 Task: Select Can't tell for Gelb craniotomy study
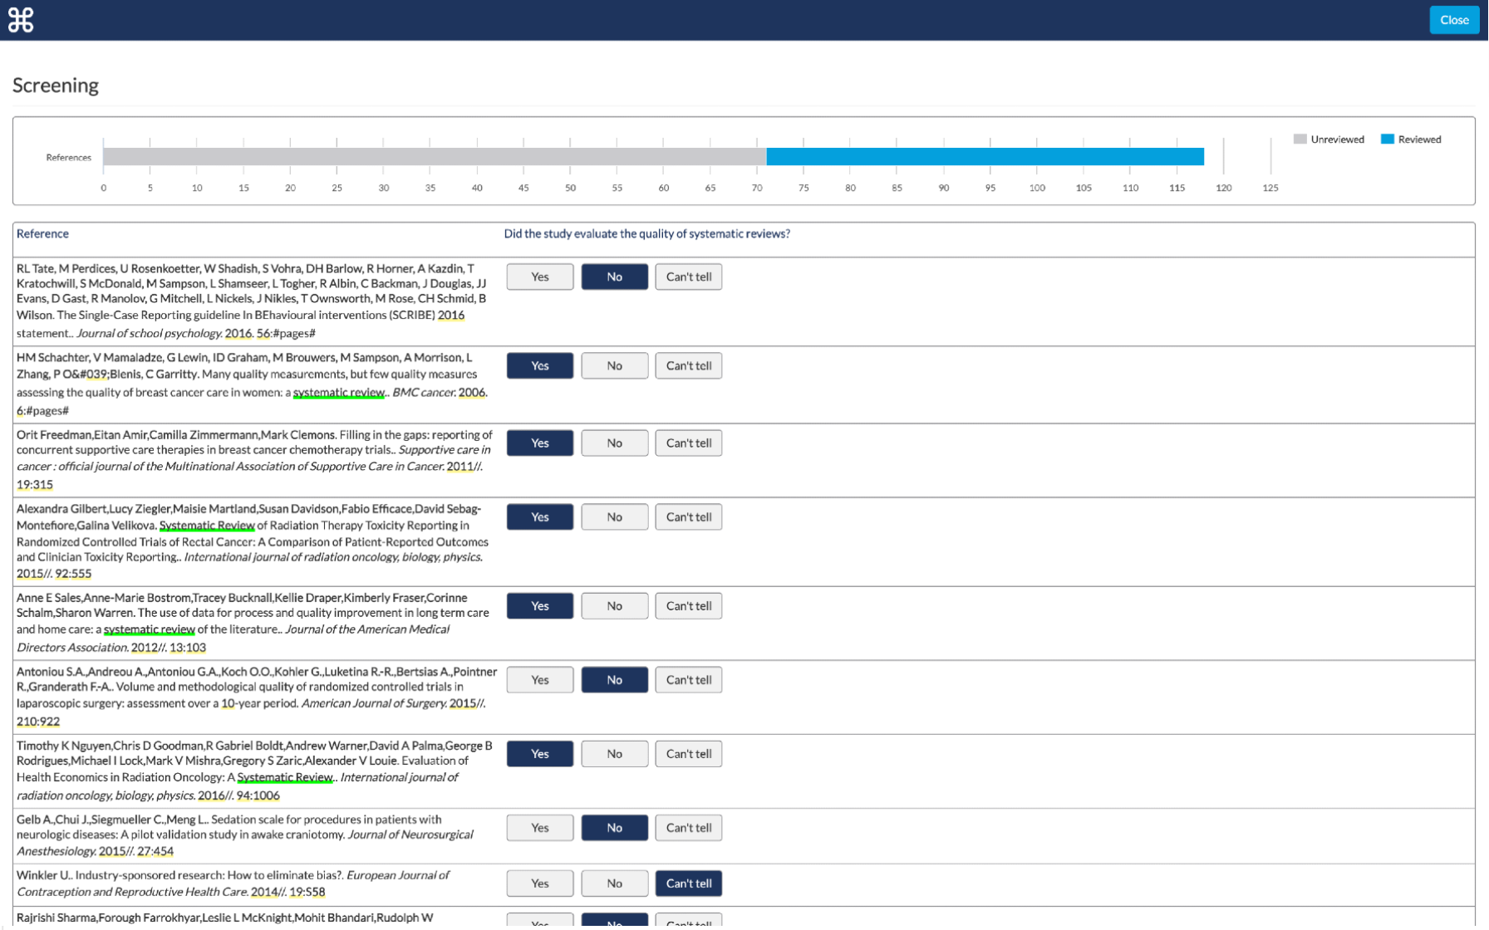point(688,827)
